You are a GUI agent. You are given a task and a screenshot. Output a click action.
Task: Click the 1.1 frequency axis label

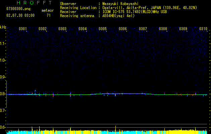click(x=2, y=44)
